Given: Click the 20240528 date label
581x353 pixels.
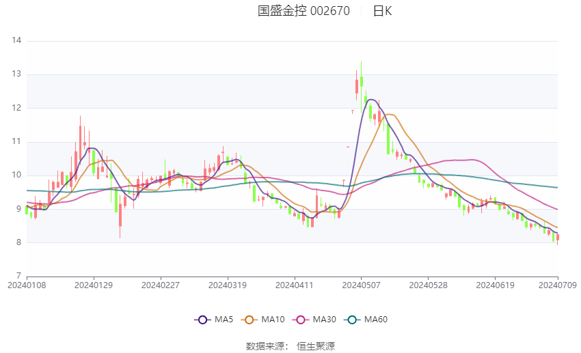Looking at the screenshot, I should [x=429, y=285].
